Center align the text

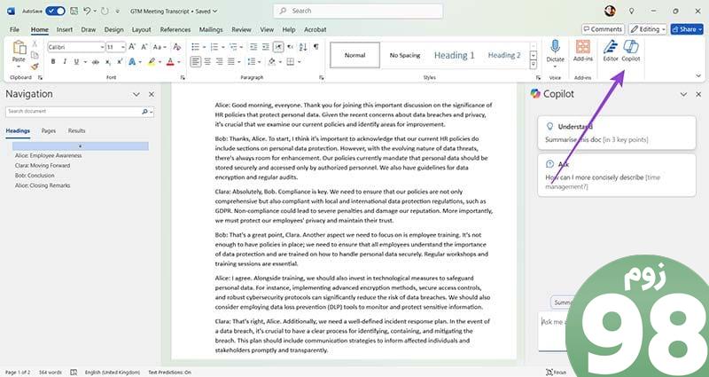[x=207, y=61]
